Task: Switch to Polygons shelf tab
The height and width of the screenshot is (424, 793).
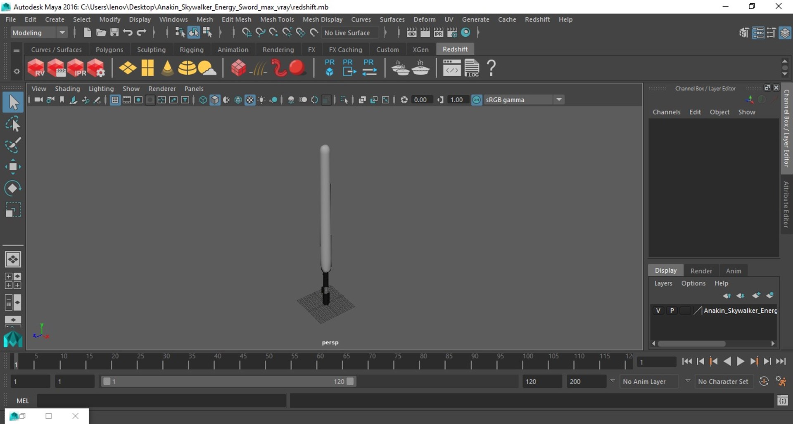Action: coord(109,49)
